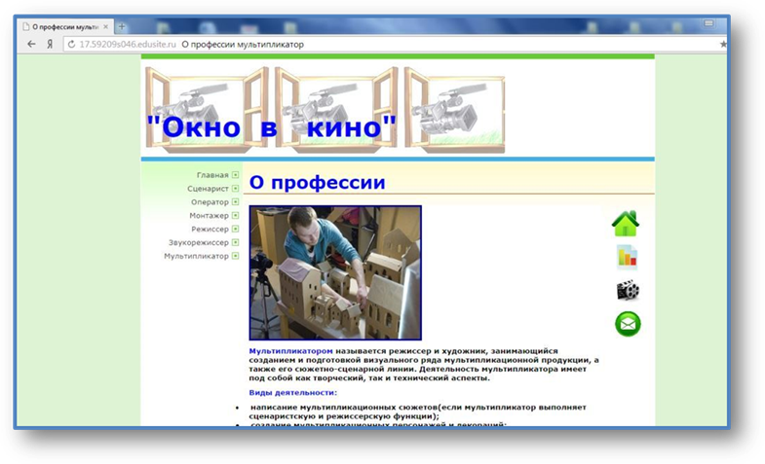
Task: Click the third camera window banner image
Action: coord(455,110)
